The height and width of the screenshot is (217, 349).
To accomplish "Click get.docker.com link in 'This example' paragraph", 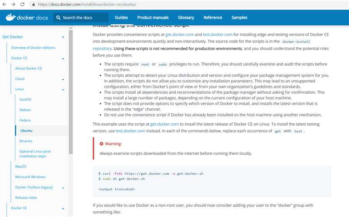I will (165, 124).
